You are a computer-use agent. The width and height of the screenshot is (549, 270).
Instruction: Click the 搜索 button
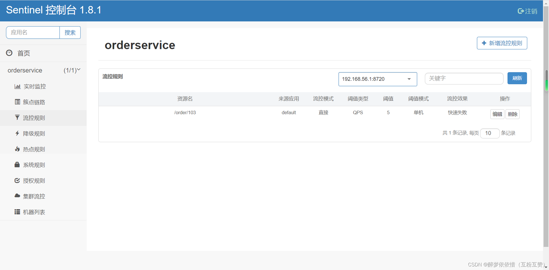[70, 33]
